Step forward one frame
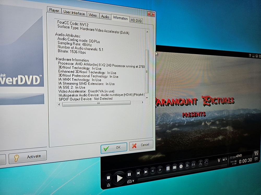This screenshot has width=261, height=195. click(160, 170)
